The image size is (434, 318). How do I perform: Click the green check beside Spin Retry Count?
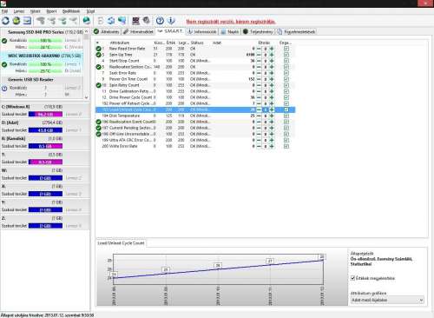[x=99, y=85]
